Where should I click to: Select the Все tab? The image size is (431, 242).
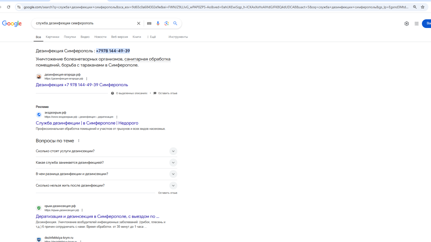coord(38,37)
